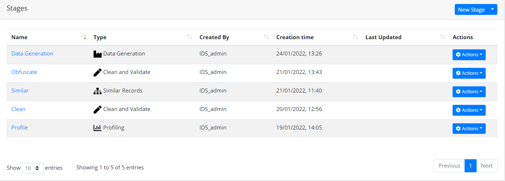This screenshot has height=181, width=505.
Task: Change the entries-per-page selector showing 10
Action: point(33,168)
